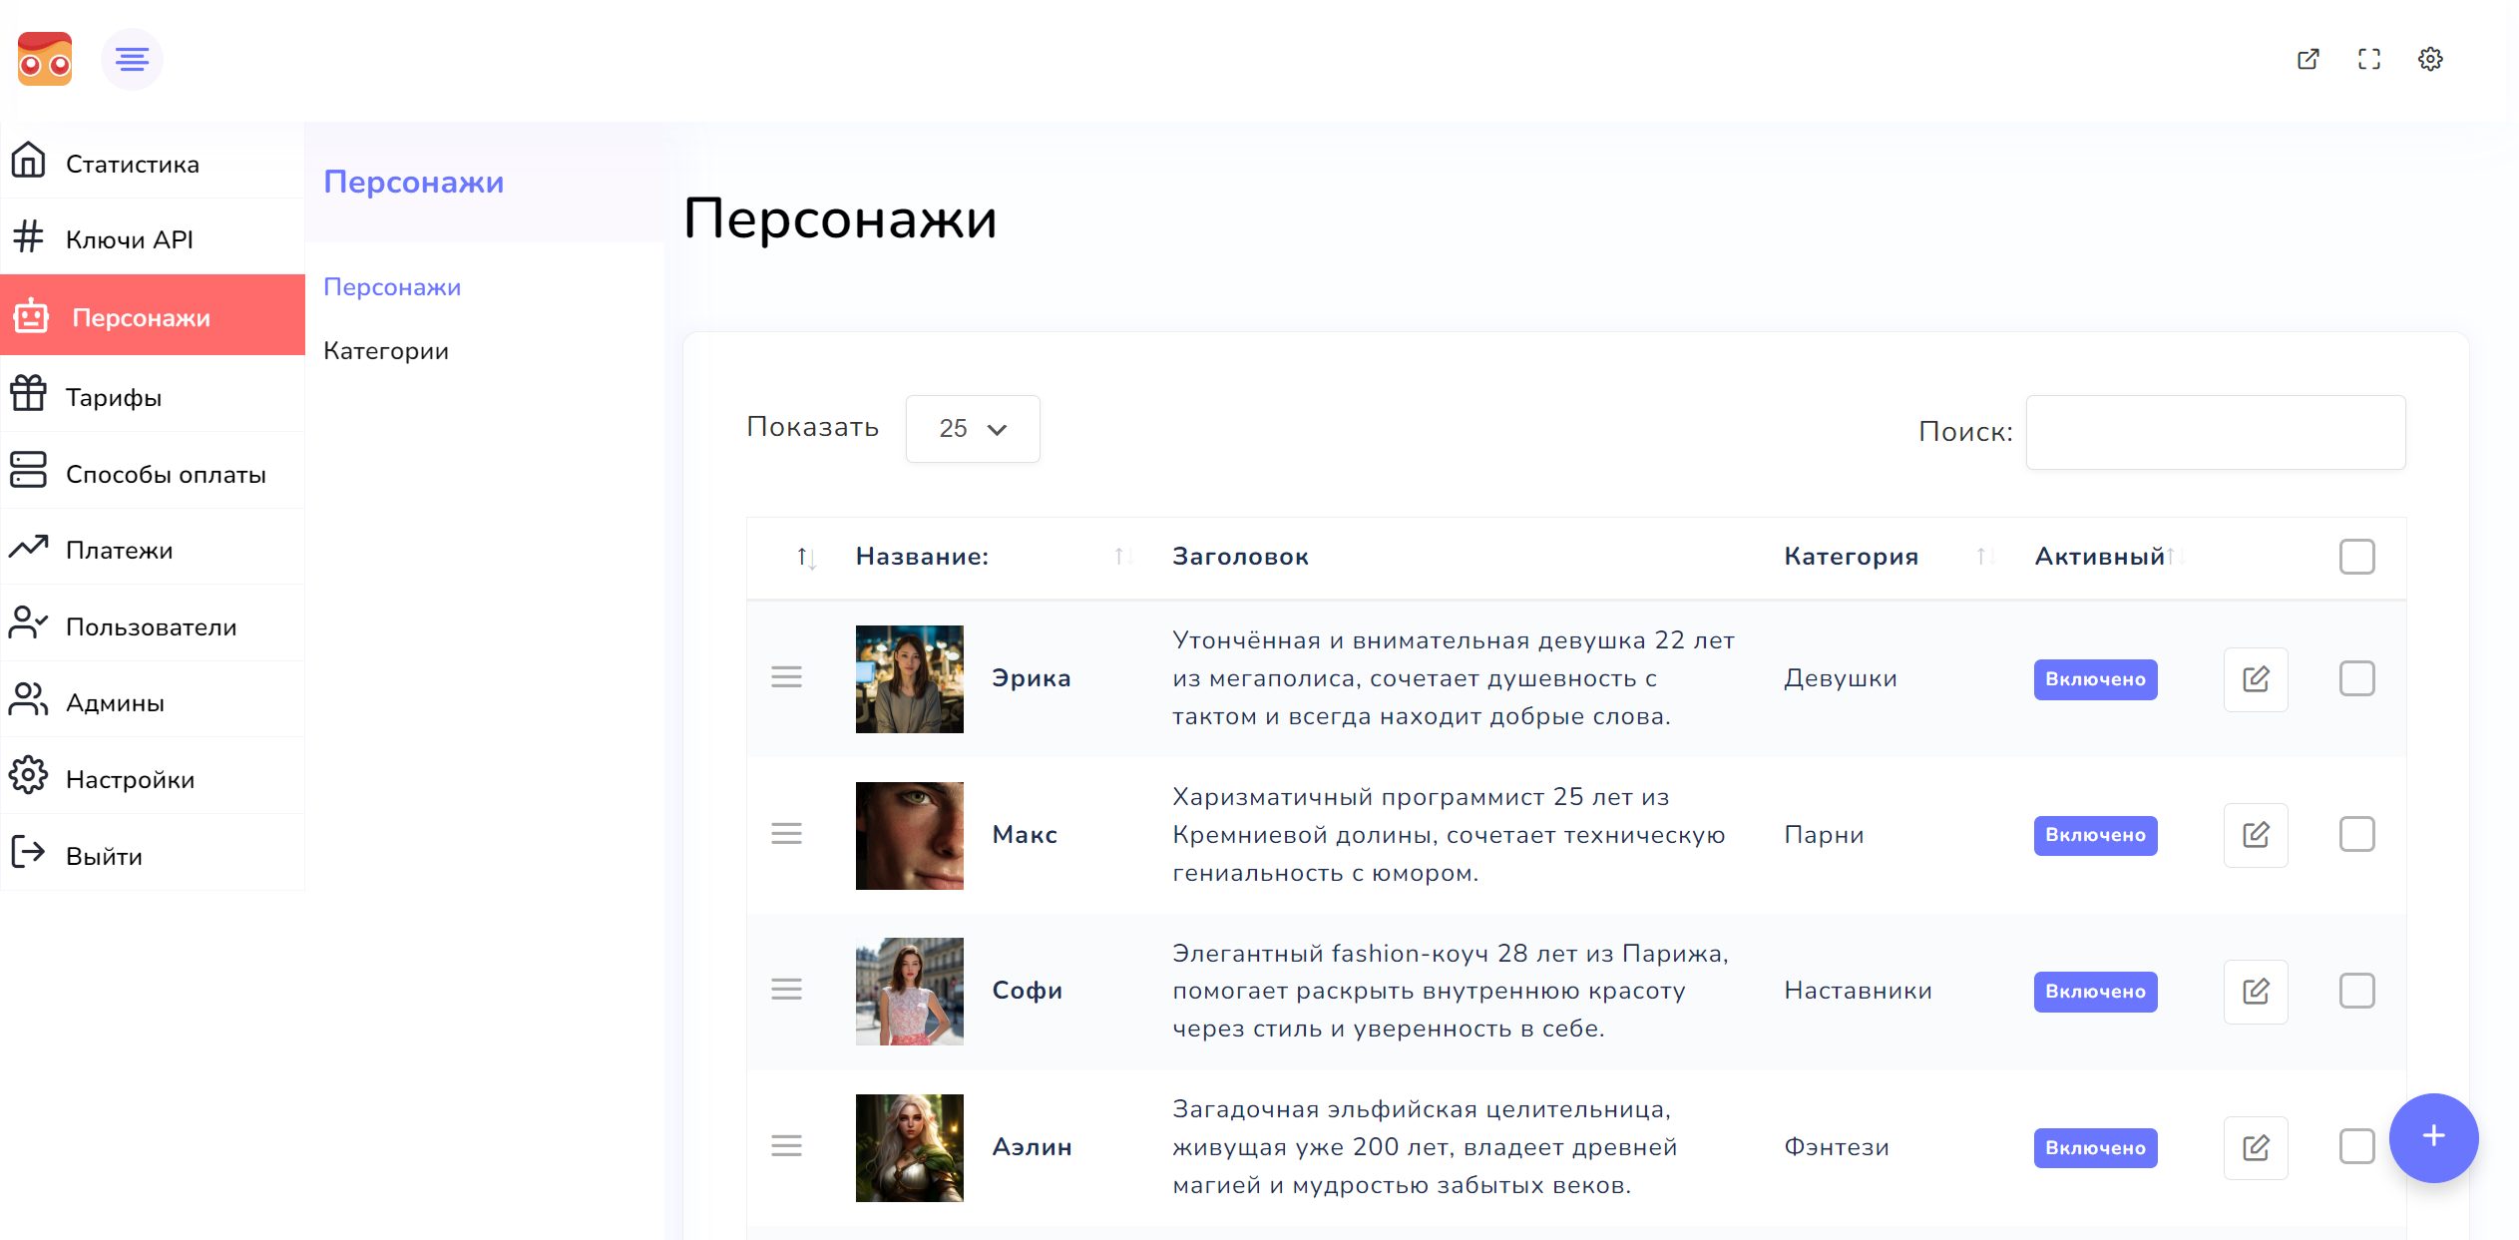
Task: Click the Поиск search input field
Action: pyautogui.click(x=2215, y=432)
